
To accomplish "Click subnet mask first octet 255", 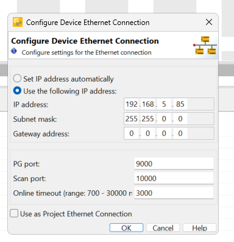I will [x=132, y=119].
